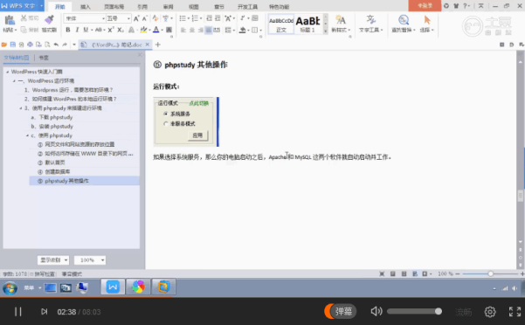The image size is (525, 325).
Task: Click the Cut scissors icon
Action: click(x=24, y=18)
